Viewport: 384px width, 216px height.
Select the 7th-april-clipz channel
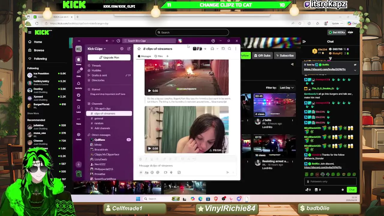109,109
